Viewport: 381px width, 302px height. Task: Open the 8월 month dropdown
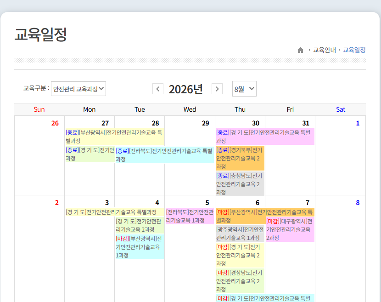click(244, 89)
